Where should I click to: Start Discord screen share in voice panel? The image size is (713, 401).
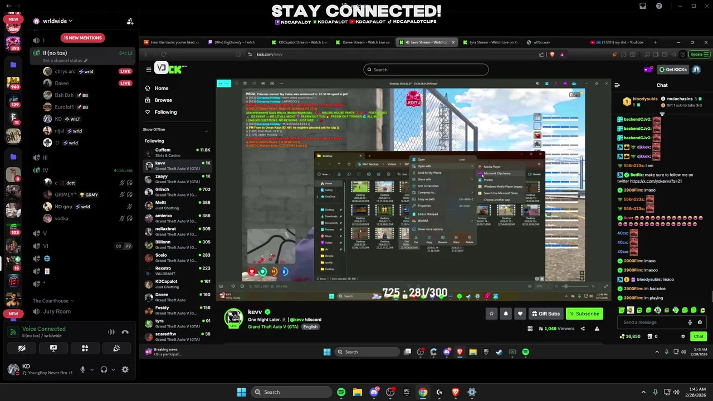(53, 348)
